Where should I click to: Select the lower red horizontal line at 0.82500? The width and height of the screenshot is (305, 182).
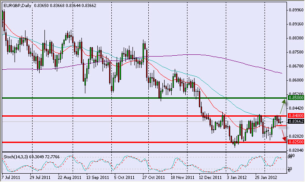[x=132, y=143]
